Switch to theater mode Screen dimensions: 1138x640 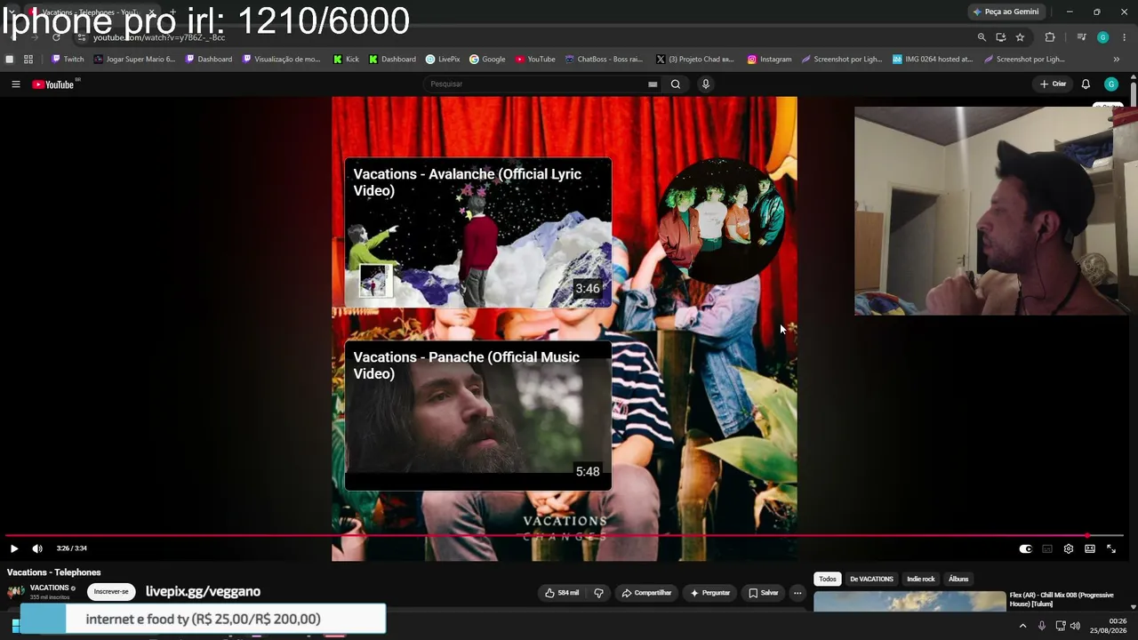1090,549
